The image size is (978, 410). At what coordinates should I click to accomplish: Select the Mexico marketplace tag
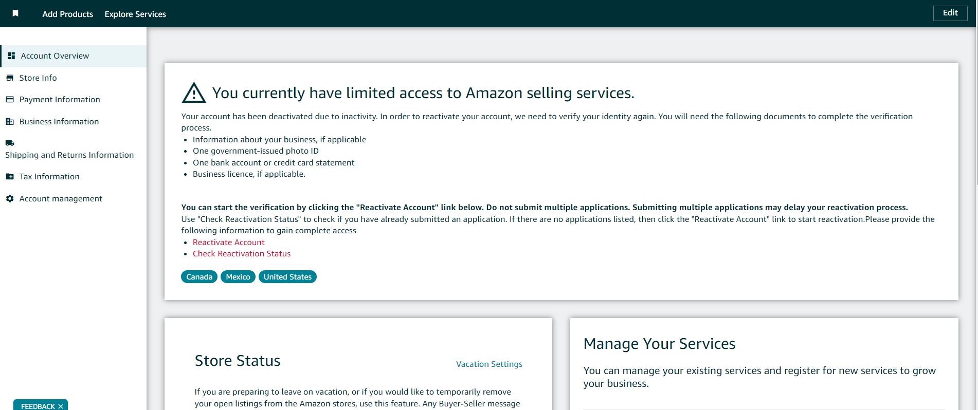238,276
